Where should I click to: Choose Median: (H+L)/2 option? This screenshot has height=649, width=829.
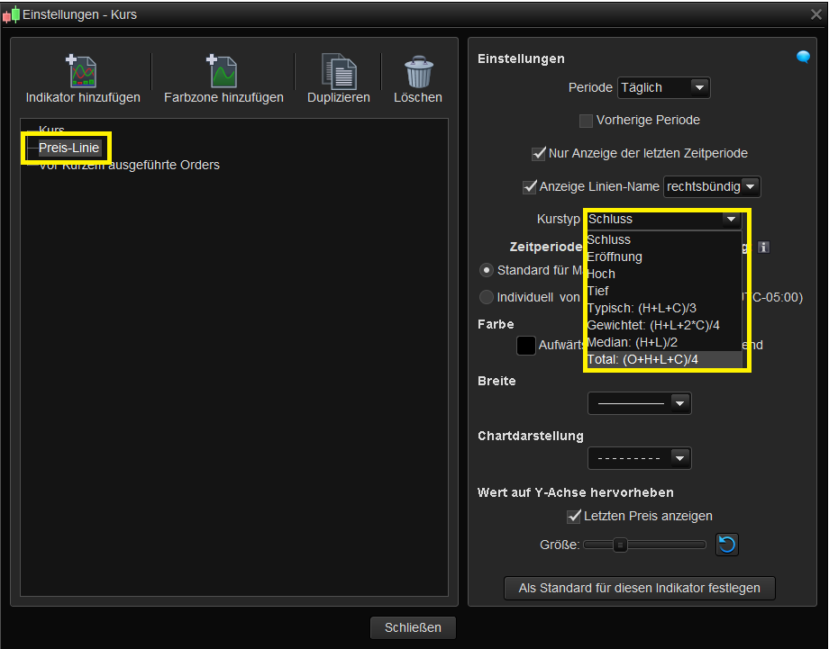point(664,343)
